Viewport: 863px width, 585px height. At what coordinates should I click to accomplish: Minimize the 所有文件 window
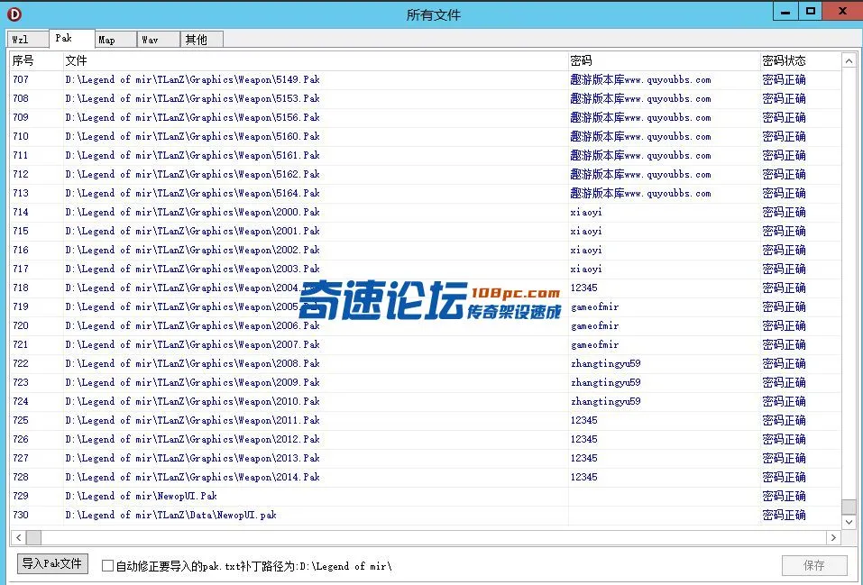click(785, 11)
